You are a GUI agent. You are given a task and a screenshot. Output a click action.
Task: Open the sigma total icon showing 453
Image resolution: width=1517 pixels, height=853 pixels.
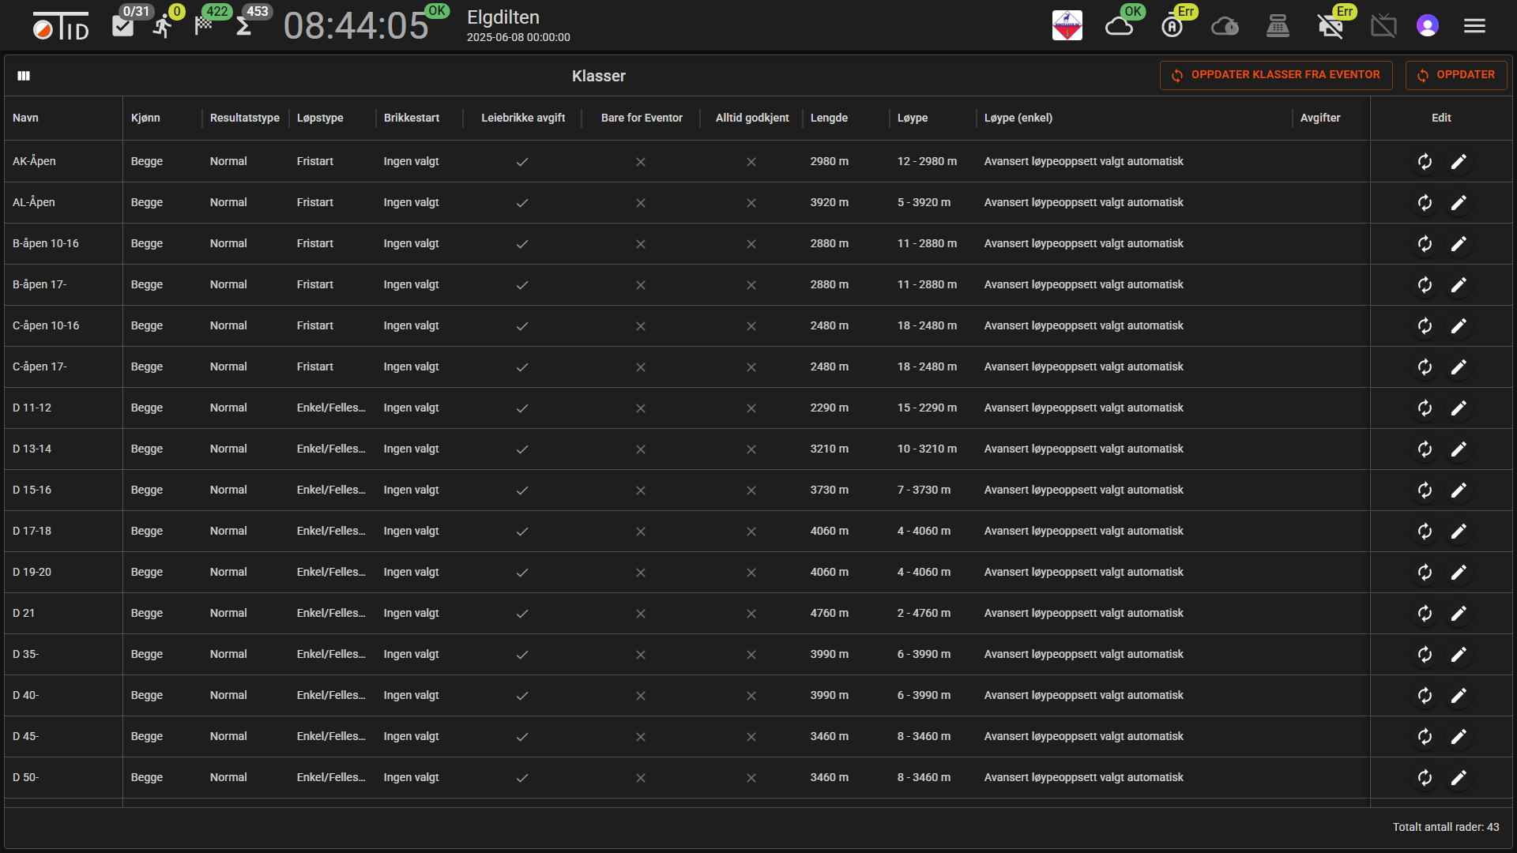tap(244, 27)
